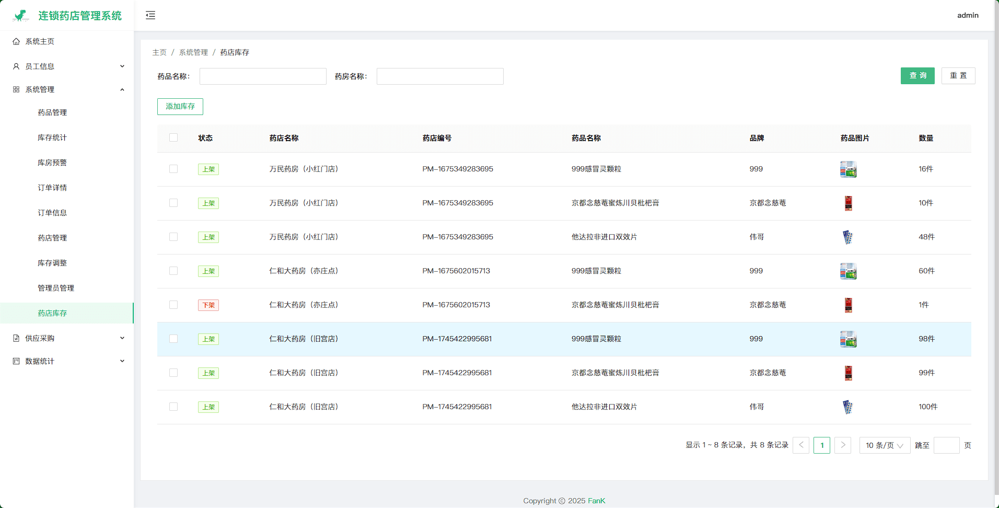The width and height of the screenshot is (999, 508).
Task: Click the chart icon beside 数据统计
Action: click(x=16, y=361)
